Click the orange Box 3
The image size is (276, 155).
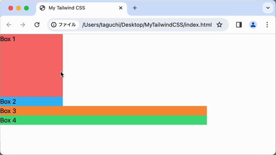point(103,111)
